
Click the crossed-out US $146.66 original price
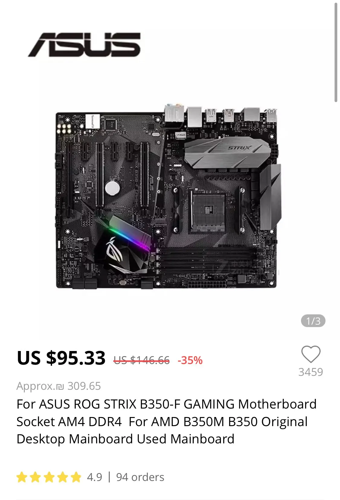(141, 360)
